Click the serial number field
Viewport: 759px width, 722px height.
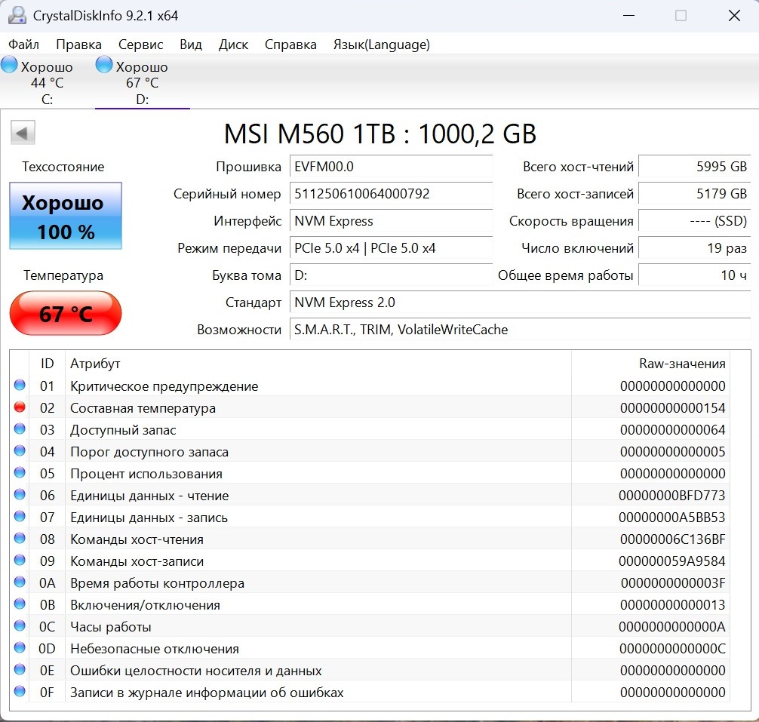[391, 194]
